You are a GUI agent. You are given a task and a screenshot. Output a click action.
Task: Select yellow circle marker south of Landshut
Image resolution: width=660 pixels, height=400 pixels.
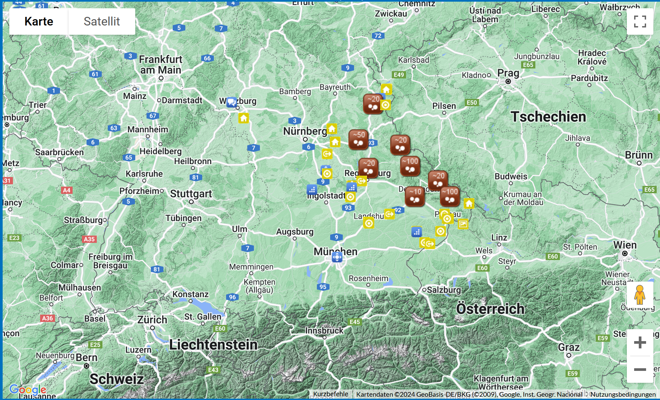(368, 223)
